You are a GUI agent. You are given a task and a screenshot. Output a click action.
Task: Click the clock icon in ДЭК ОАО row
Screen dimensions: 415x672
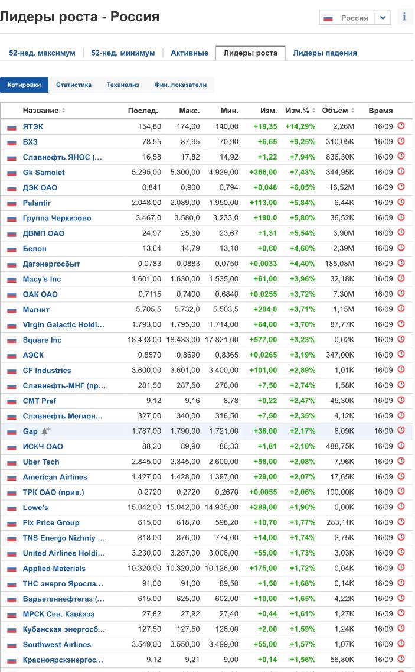401,187
